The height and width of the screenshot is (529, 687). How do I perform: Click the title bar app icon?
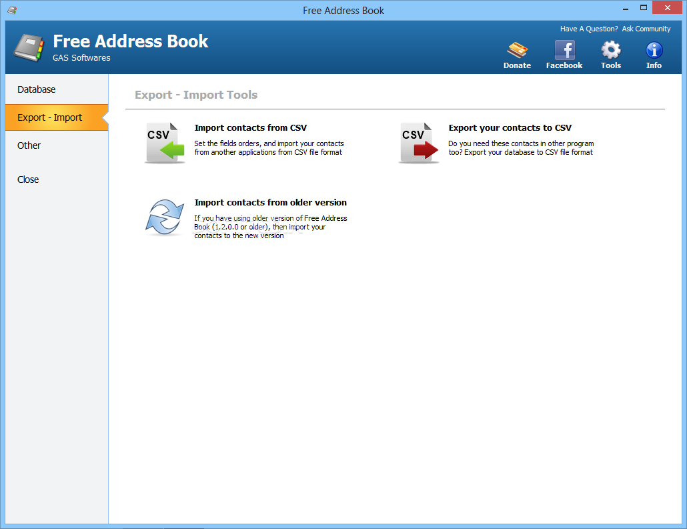pyautogui.click(x=12, y=9)
